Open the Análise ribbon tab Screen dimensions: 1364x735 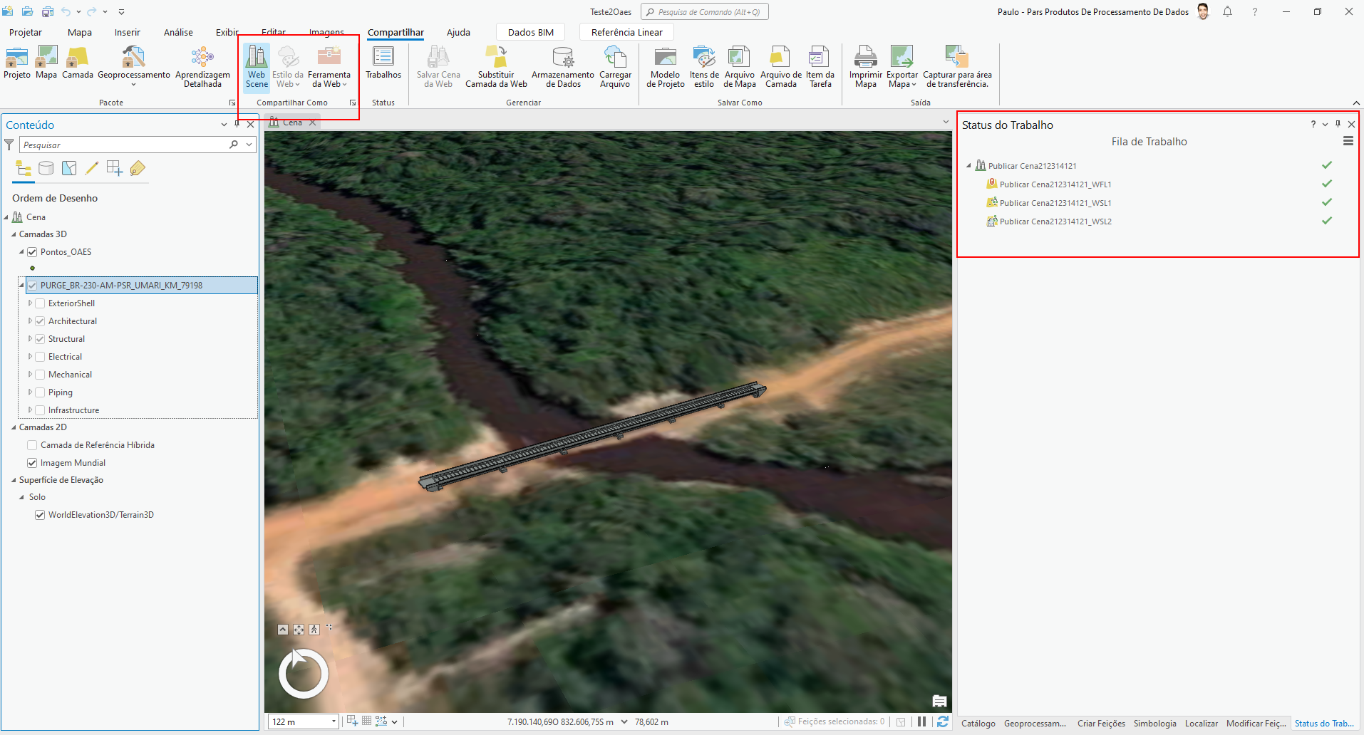coord(178,32)
